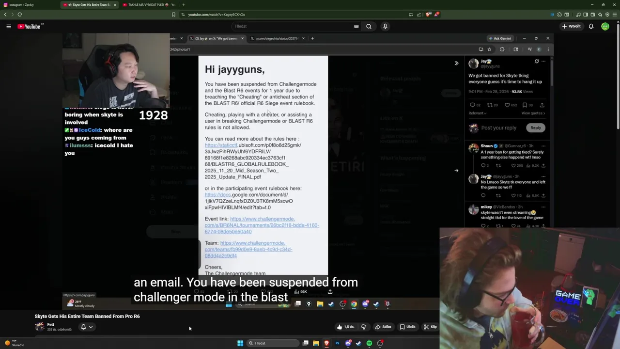Open a new browser tab with plus

tap(183, 5)
